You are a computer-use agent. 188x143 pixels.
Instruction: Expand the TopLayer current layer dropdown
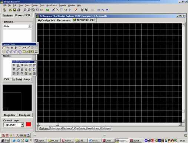coord(22,125)
